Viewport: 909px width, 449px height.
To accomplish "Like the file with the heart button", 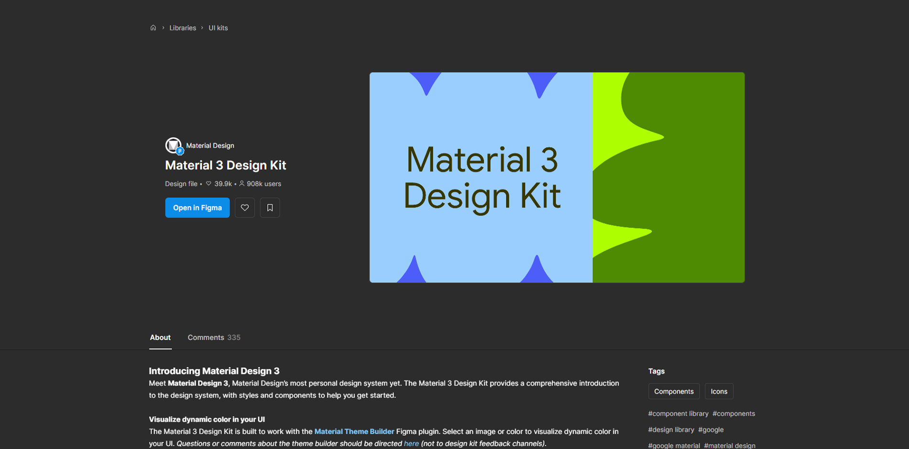I will tap(245, 208).
